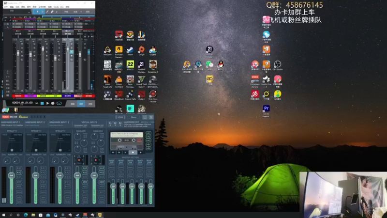Viewport: 387px width, 218px height.
Task: Rewind the Voicemeeter cassette recorder
Action: click(x=113, y=153)
